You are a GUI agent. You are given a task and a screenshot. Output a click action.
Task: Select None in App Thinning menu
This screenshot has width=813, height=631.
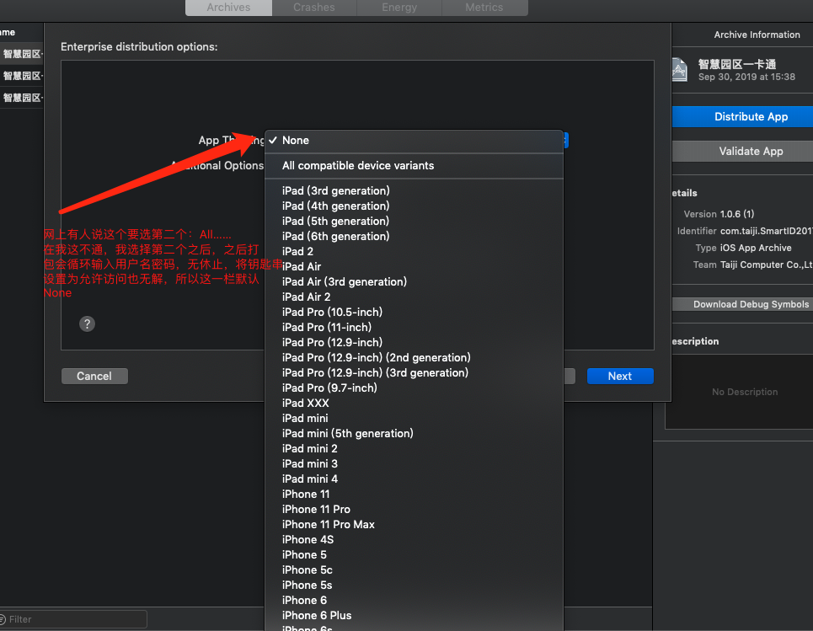[x=414, y=141]
